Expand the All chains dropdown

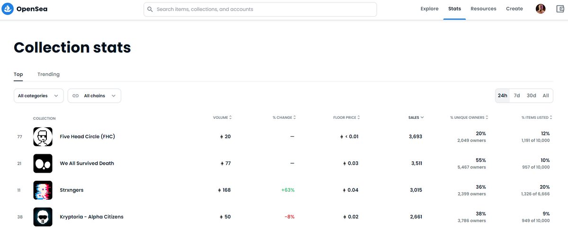[x=94, y=96]
